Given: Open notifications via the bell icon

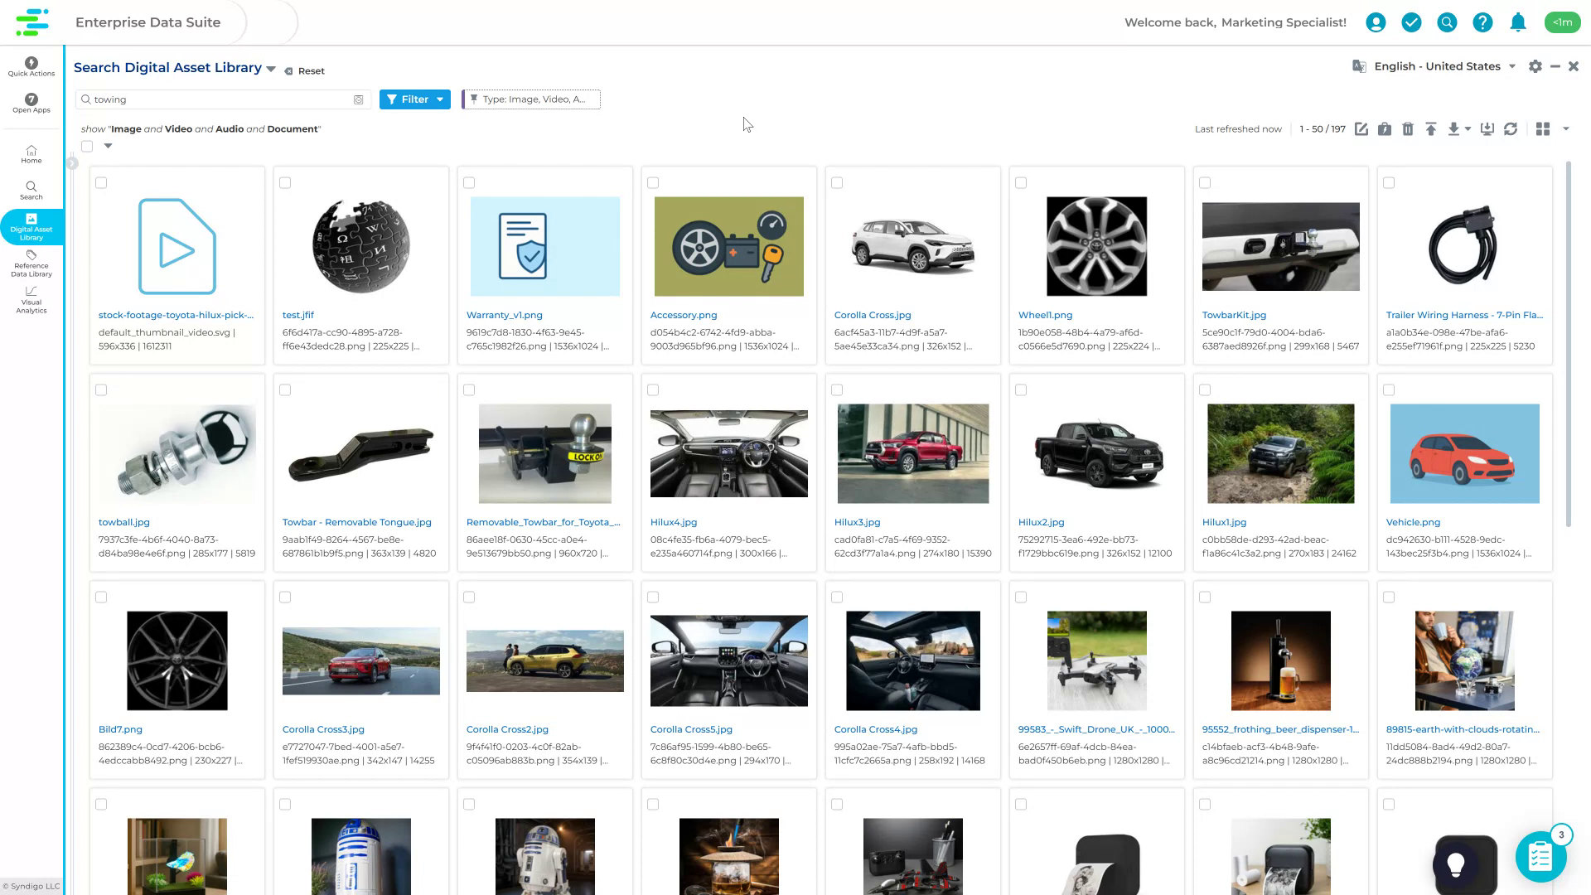Looking at the screenshot, I should pyautogui.click(x=1518, y=22).
